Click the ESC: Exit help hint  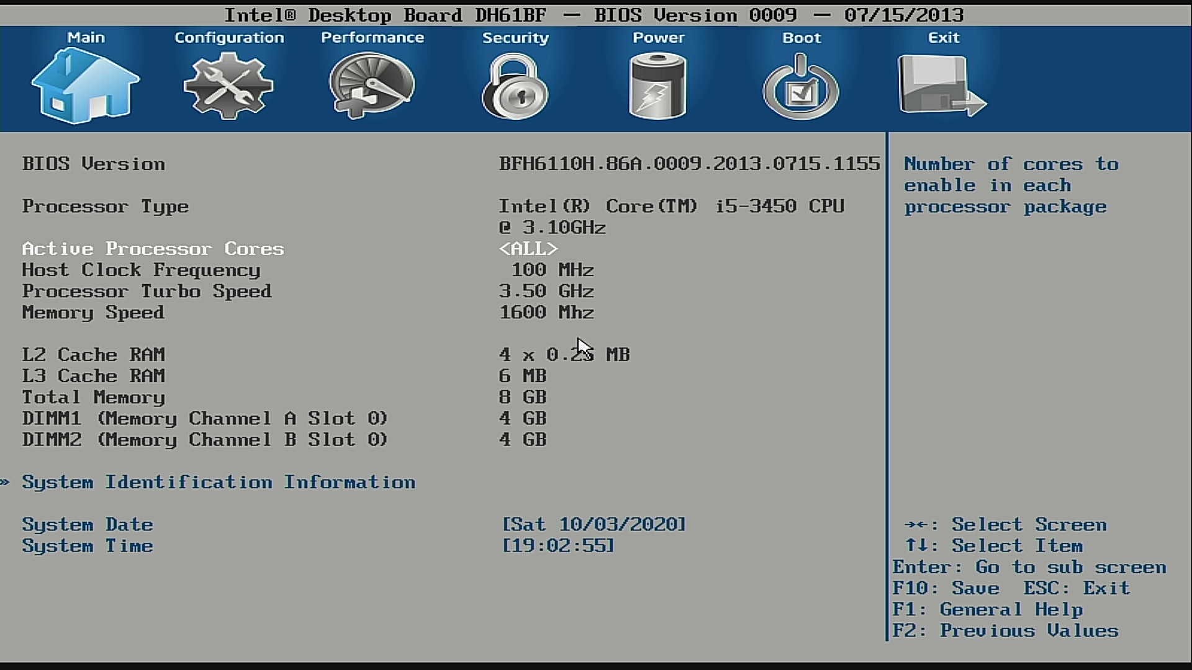(x=1077, y=589)
